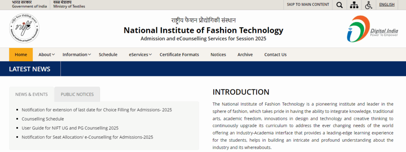
Task: Click Skip to Main Content link
Action: click(308, 4)
